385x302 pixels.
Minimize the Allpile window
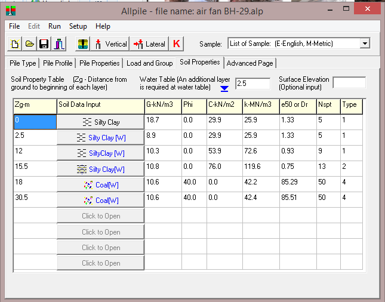(x=331, y=10)
